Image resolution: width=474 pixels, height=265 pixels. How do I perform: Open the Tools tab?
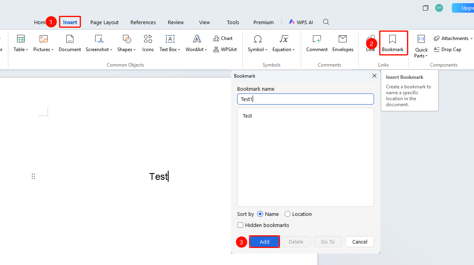[x=233, y=22]
